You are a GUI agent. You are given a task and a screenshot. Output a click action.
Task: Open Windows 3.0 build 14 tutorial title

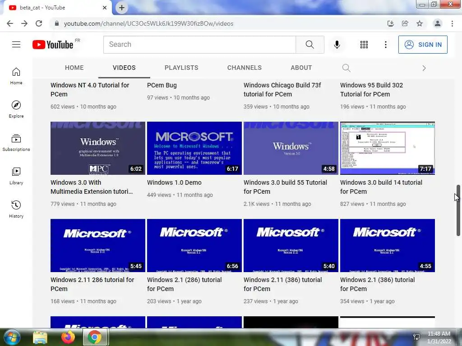381,187
